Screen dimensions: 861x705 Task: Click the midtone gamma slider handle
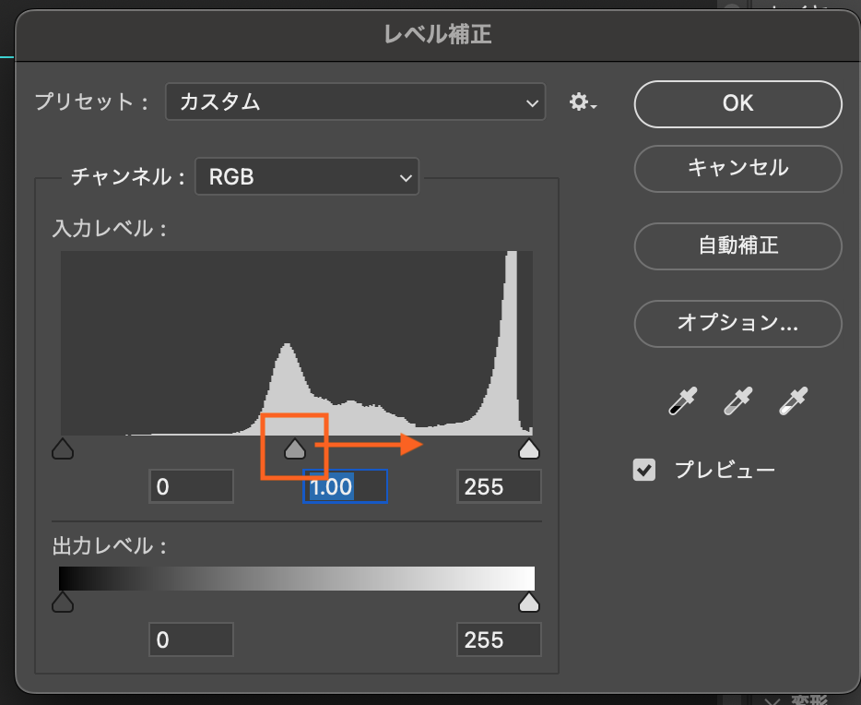[294, 449]
